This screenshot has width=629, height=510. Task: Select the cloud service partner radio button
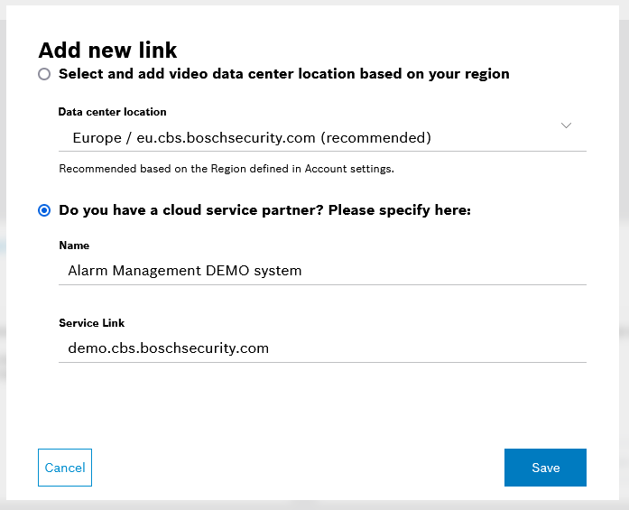tap(44, 210)
